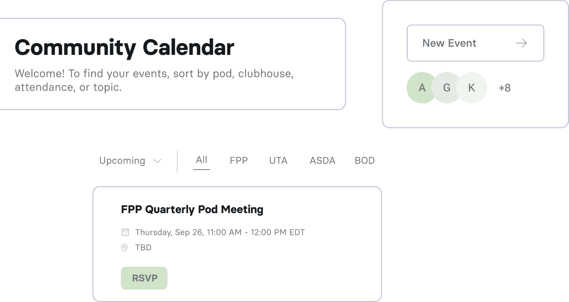Click the event date and time text
The width and height of the screenshot is (569, 302).
[x=220, y=232]
